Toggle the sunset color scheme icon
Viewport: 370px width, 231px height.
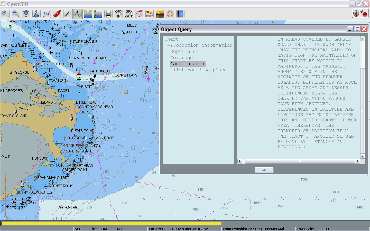(x=160, y=14)
